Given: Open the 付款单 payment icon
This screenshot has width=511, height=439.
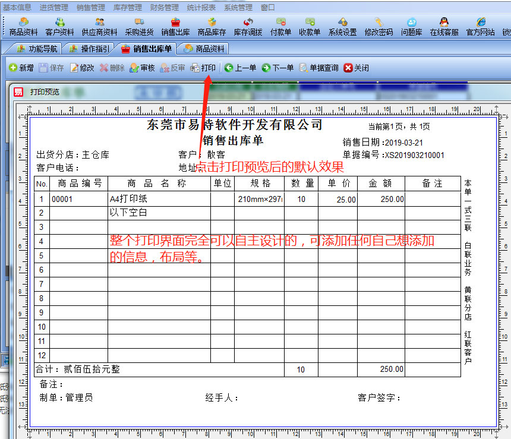Looking at the screenshot, I should tap(280, 27).
